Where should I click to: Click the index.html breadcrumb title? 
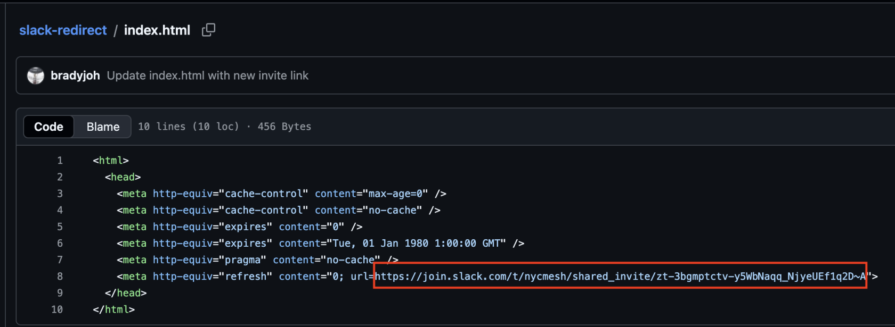pyautogui.click(x=157, y=30)
